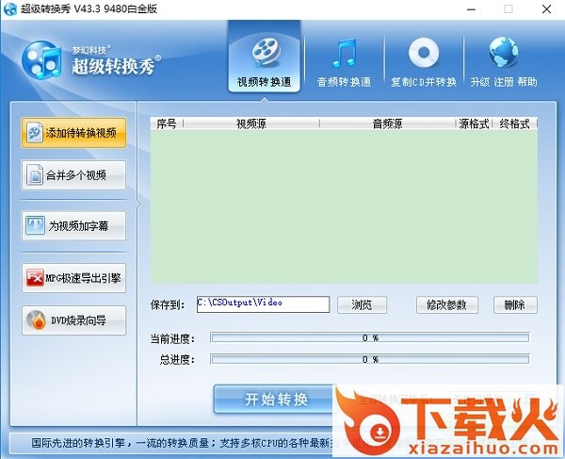Click the save path field C:\CSOutput\Video
The image size is (565, 459).
263,304
